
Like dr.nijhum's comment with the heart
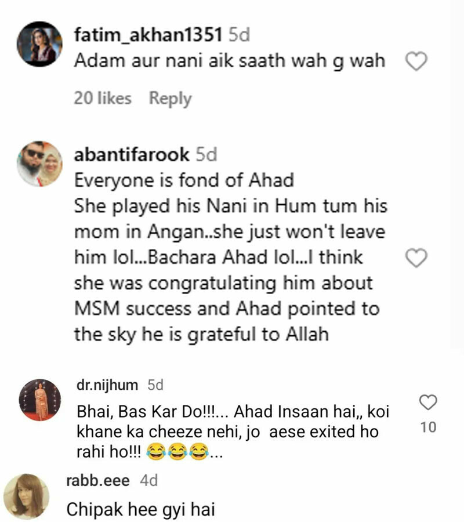(428, 402)
